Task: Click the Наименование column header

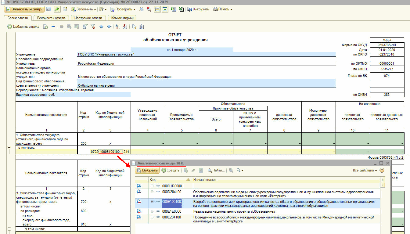Action: coord(286,180)
